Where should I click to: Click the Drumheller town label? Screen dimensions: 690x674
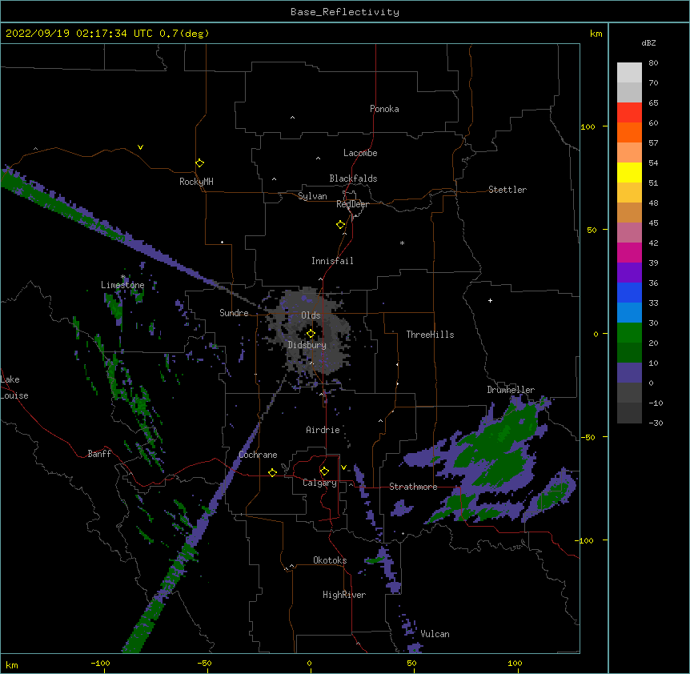click(x=511, y=390)
